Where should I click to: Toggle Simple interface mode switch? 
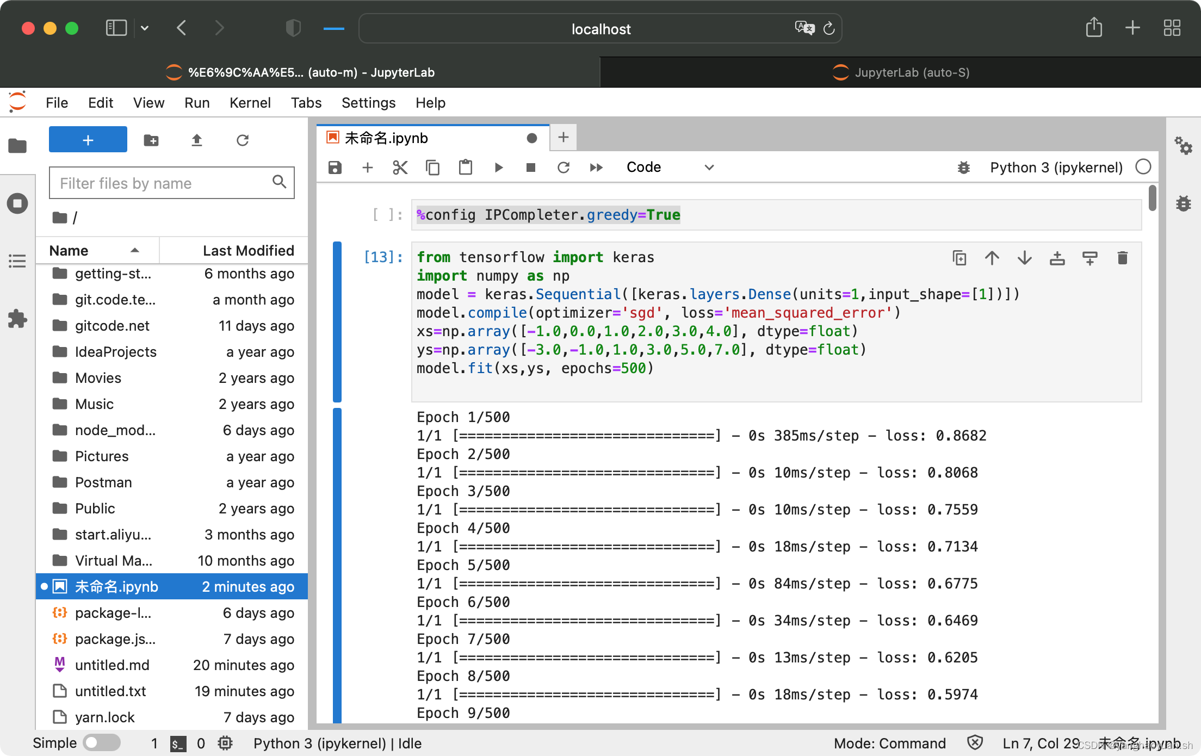point(102,743)
